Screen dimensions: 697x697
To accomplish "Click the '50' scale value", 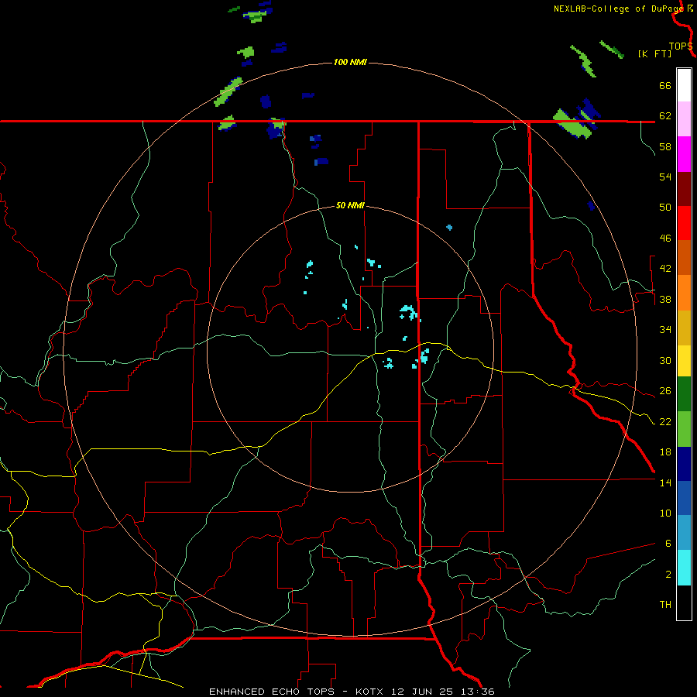I will tap(665, 208).
